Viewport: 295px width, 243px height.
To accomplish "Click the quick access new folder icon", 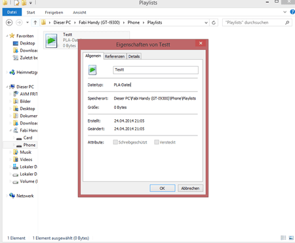I will [x=24, y=3].
